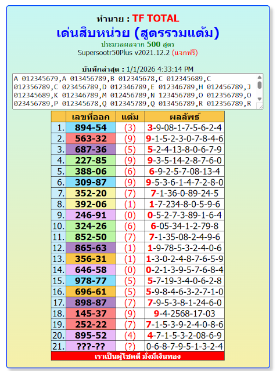The image size is (280, 371).
Task: Click row number 10. in the index column
Action: [x=59, y=226]
